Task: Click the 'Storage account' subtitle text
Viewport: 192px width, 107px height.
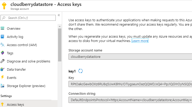Action: point(20,9)
